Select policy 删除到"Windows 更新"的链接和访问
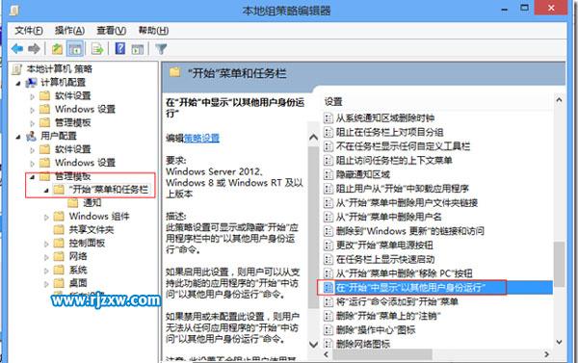 410,231
